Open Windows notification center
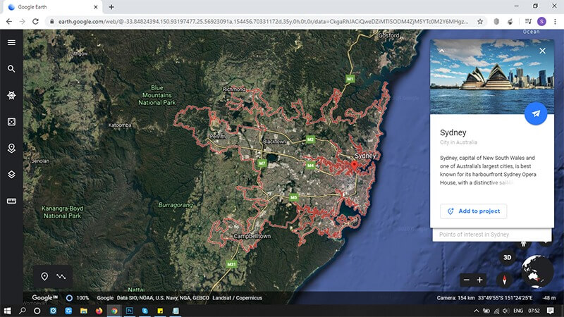 pyautogui.click(x=550, y=311)
